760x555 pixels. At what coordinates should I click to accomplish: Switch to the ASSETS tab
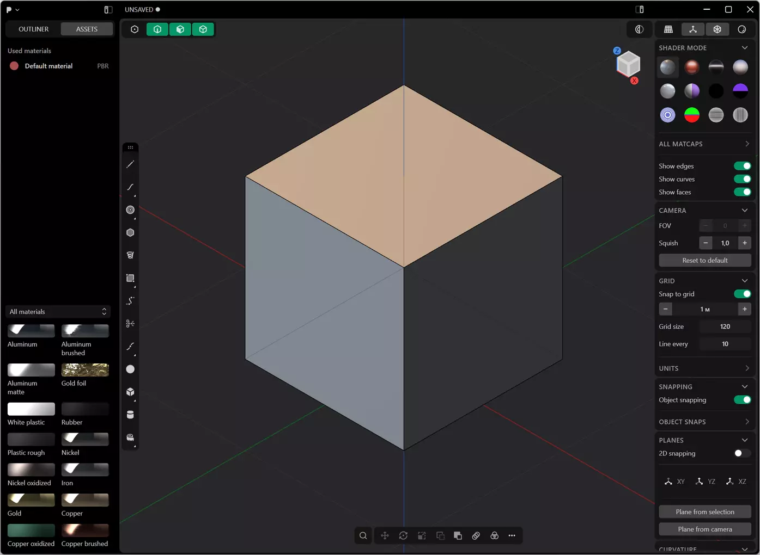[x=87, y=29]
